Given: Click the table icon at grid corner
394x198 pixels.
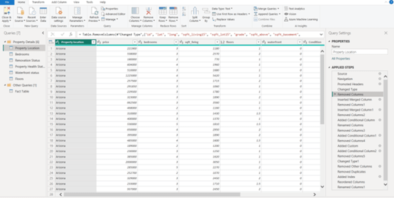Looking at the screenshot, I should coord(51,42).
